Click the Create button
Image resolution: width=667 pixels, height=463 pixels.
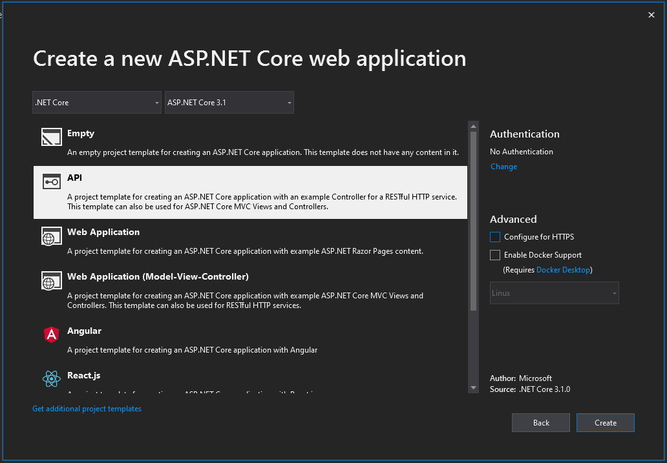[x=606, y=422]
